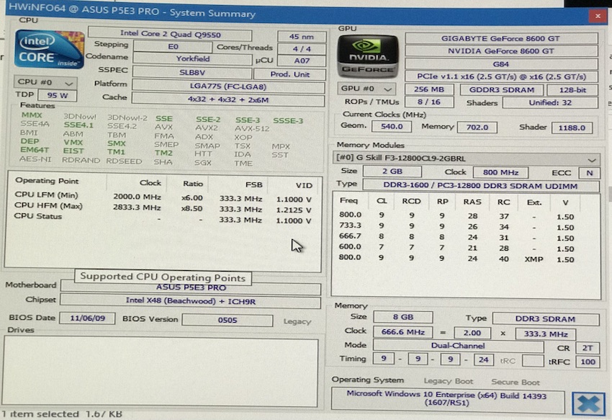Select the CPU LFM (Min) row

click(163, 197)
